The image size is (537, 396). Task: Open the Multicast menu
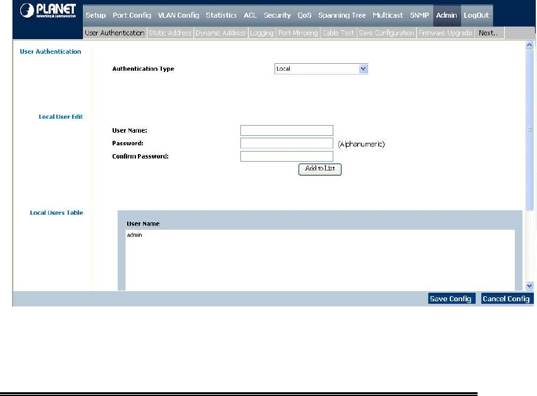click(388, 15)
